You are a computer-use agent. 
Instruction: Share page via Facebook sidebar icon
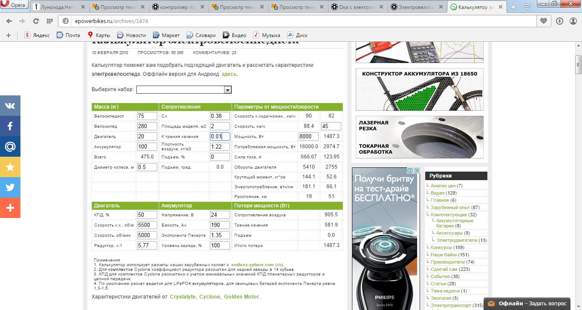(x=10, y=126)
